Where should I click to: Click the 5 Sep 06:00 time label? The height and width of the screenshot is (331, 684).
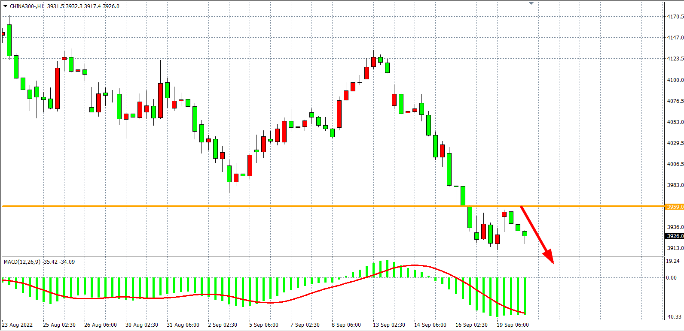264,325
